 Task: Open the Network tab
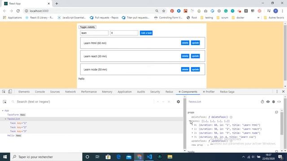(70, 92)
